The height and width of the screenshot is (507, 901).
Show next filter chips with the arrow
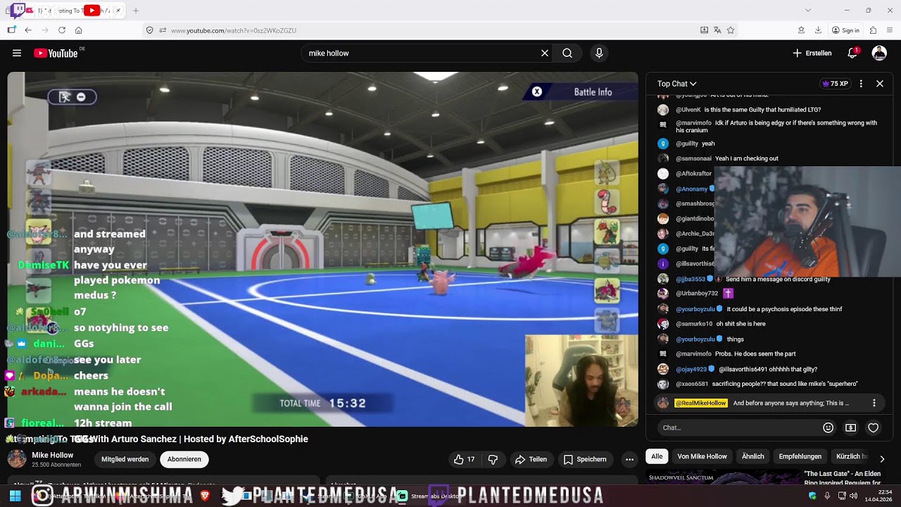[x=882, y=459]
